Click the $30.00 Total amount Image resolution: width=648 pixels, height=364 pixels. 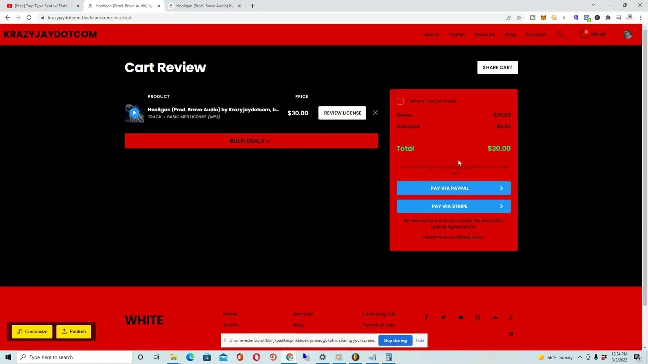point(499,148)
